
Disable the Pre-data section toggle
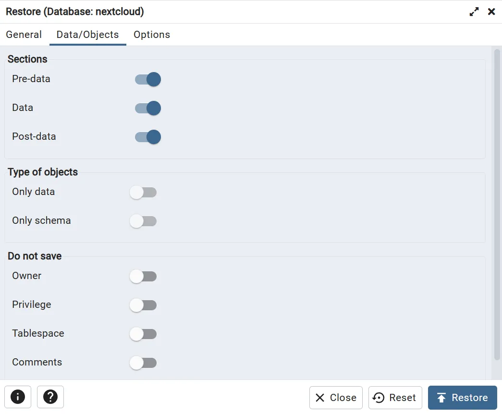click(x=147, y=79)
